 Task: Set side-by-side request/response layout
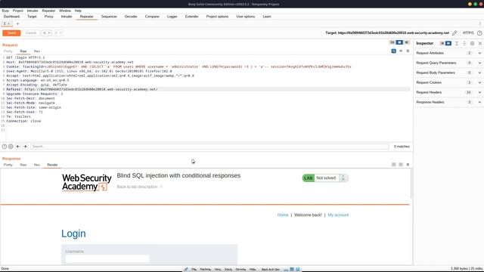[392, 42]
